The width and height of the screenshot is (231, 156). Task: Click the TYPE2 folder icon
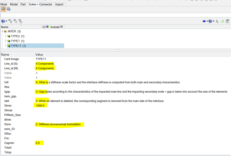point(9,36)
